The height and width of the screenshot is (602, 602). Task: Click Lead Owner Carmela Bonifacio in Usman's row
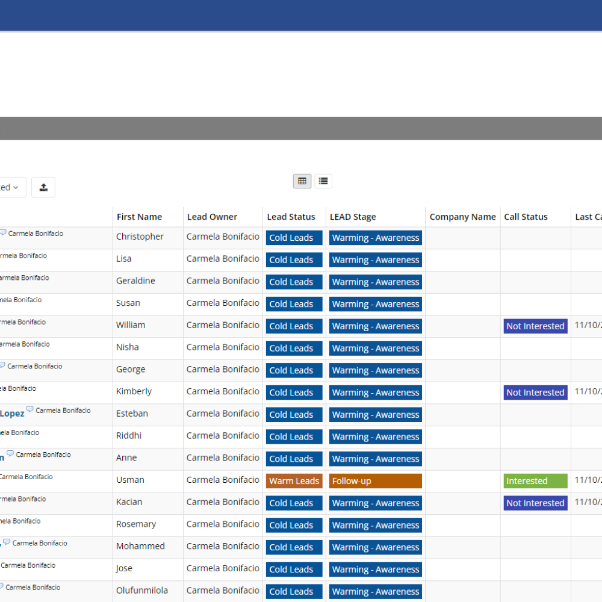click(x=223, y=480)
